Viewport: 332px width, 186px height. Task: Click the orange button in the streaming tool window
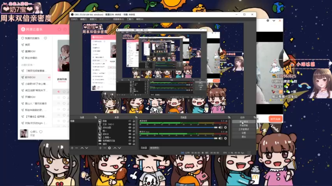pos(276,119)
